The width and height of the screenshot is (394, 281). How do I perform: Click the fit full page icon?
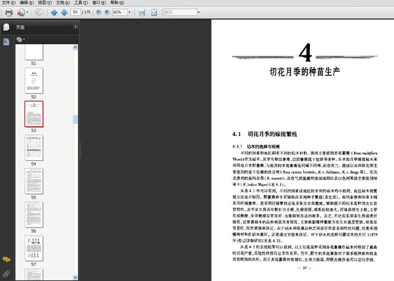(154, 12)
